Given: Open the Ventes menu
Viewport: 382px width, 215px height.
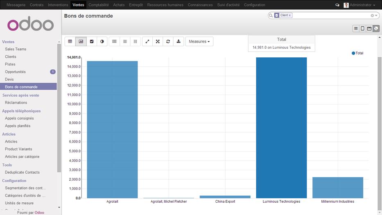Looking at the screenshot, I should point(78,5).
